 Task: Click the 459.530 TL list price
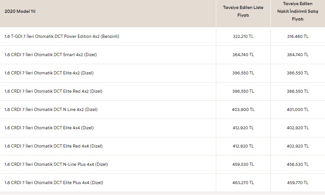click(243, 164)
